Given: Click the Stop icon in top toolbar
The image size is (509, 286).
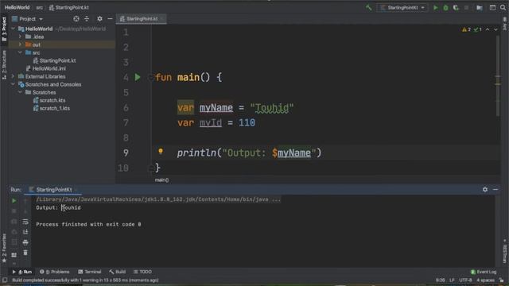Looking at the screenshot, I should [x=467, y=7].
